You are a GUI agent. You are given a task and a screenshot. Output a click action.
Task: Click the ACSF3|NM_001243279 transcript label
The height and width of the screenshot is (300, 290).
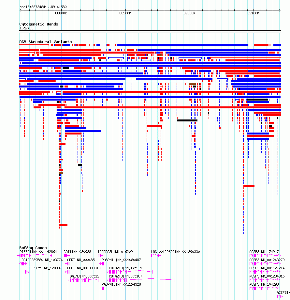pos(267,260)
